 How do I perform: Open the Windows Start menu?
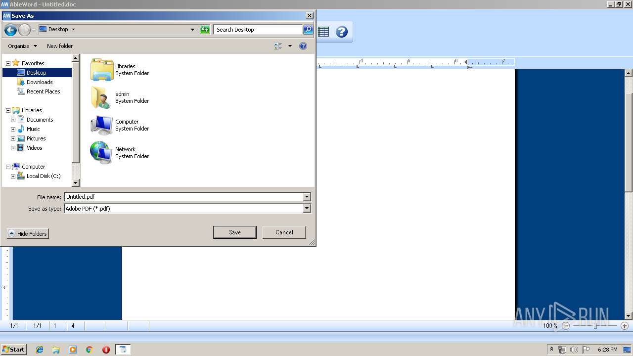coord(13,350)
